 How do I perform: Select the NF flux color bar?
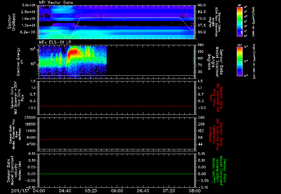tap(240, 21)
